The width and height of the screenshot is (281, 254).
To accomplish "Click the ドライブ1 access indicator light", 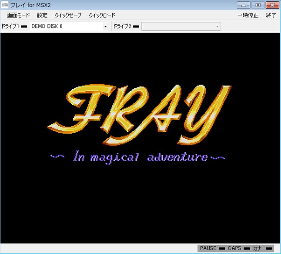I will pos(24,27).
